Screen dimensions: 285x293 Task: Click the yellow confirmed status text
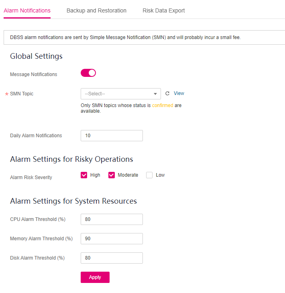click(163, 105)
